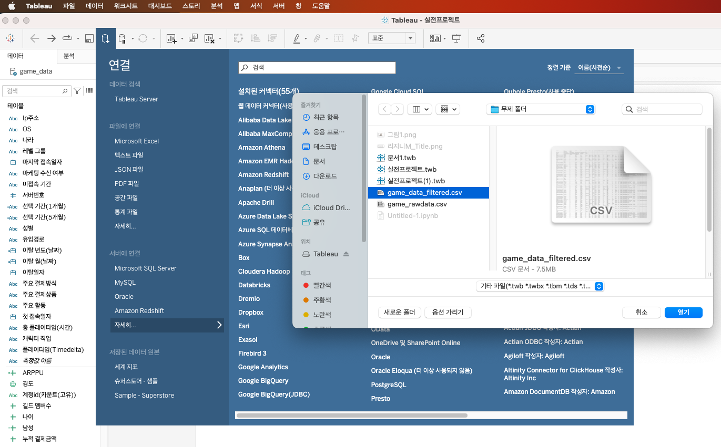The width and height of the screenshot is (721, 447).
Task: Connect to Tableau Server
Action: (136, 99)
